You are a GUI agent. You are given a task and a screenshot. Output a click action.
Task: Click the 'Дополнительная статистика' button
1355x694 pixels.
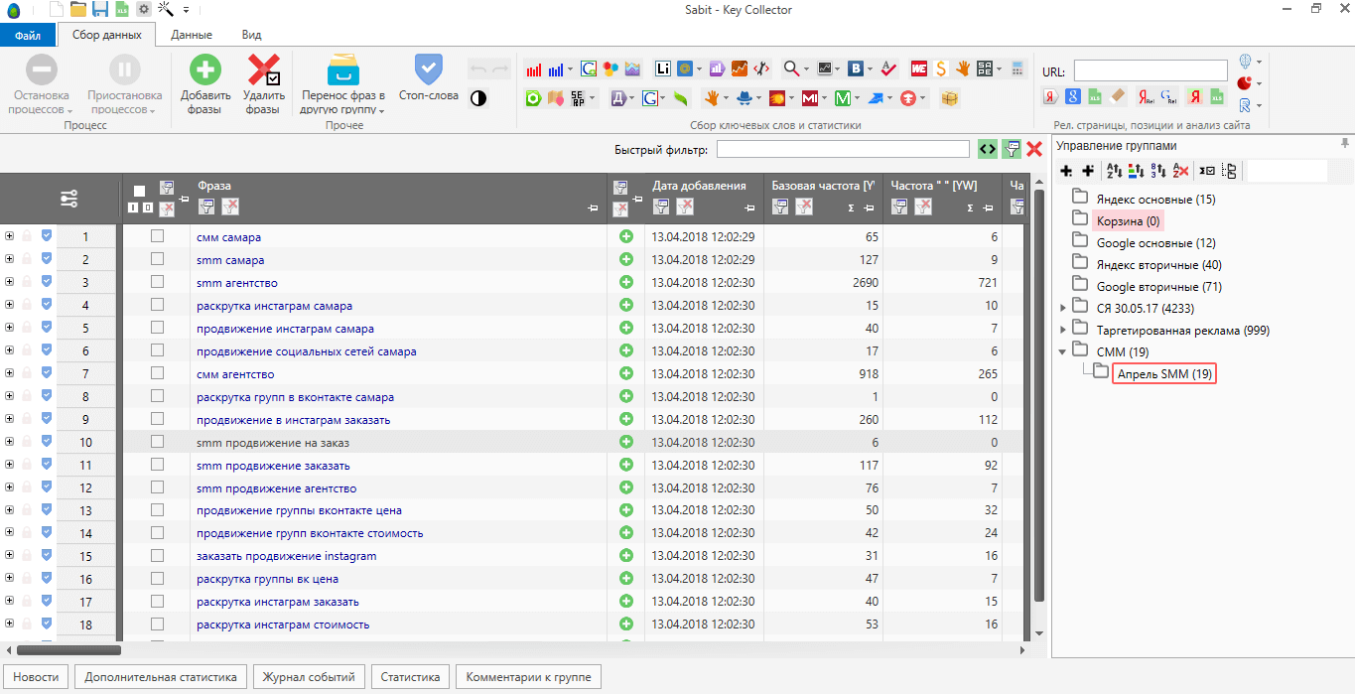coord(160,677)
